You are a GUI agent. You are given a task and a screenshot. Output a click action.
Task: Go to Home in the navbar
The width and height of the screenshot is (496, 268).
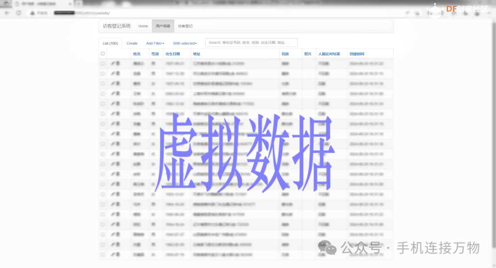143,26
